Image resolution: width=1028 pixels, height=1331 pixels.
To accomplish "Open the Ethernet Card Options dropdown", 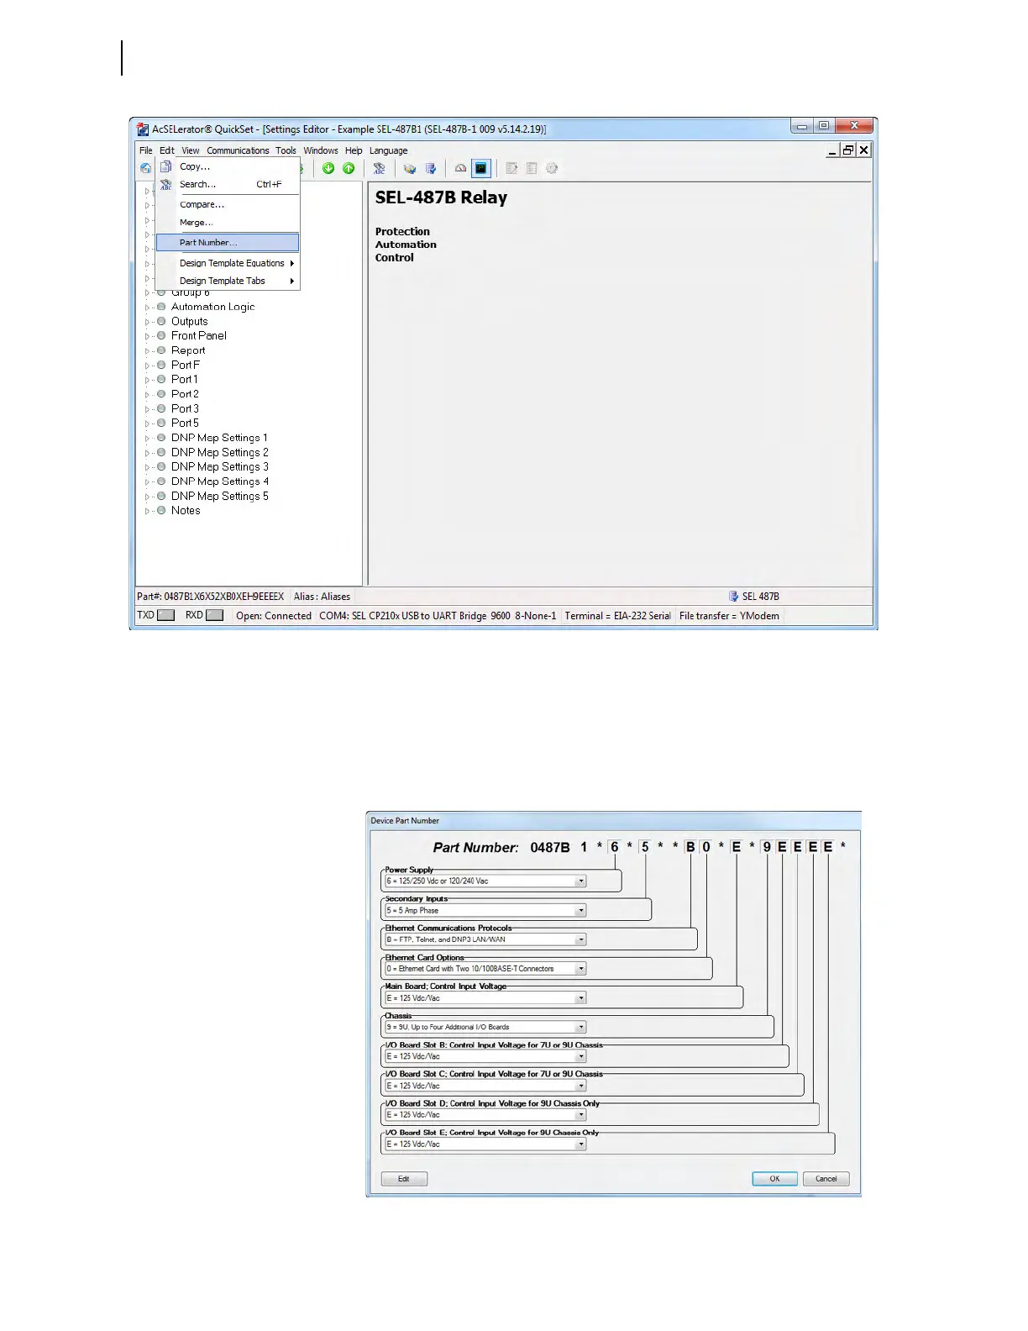I will (x=580, y=969).
